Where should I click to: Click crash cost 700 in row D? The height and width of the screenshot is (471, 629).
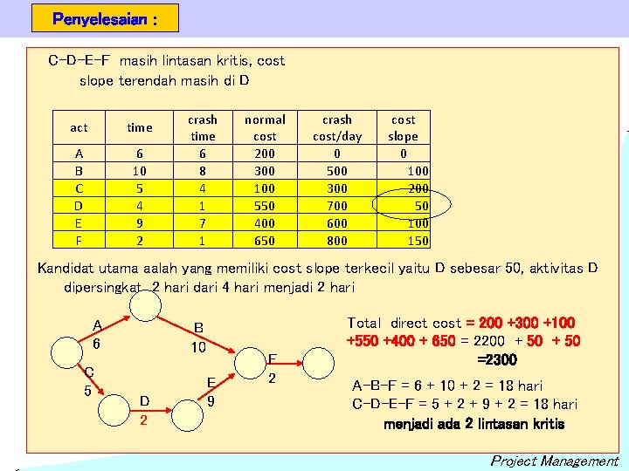click(x=337, y=206)
